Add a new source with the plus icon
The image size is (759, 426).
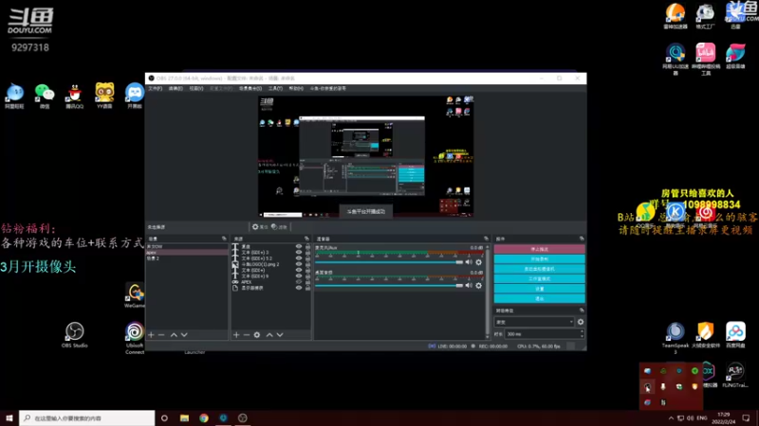tap(236, 335)
